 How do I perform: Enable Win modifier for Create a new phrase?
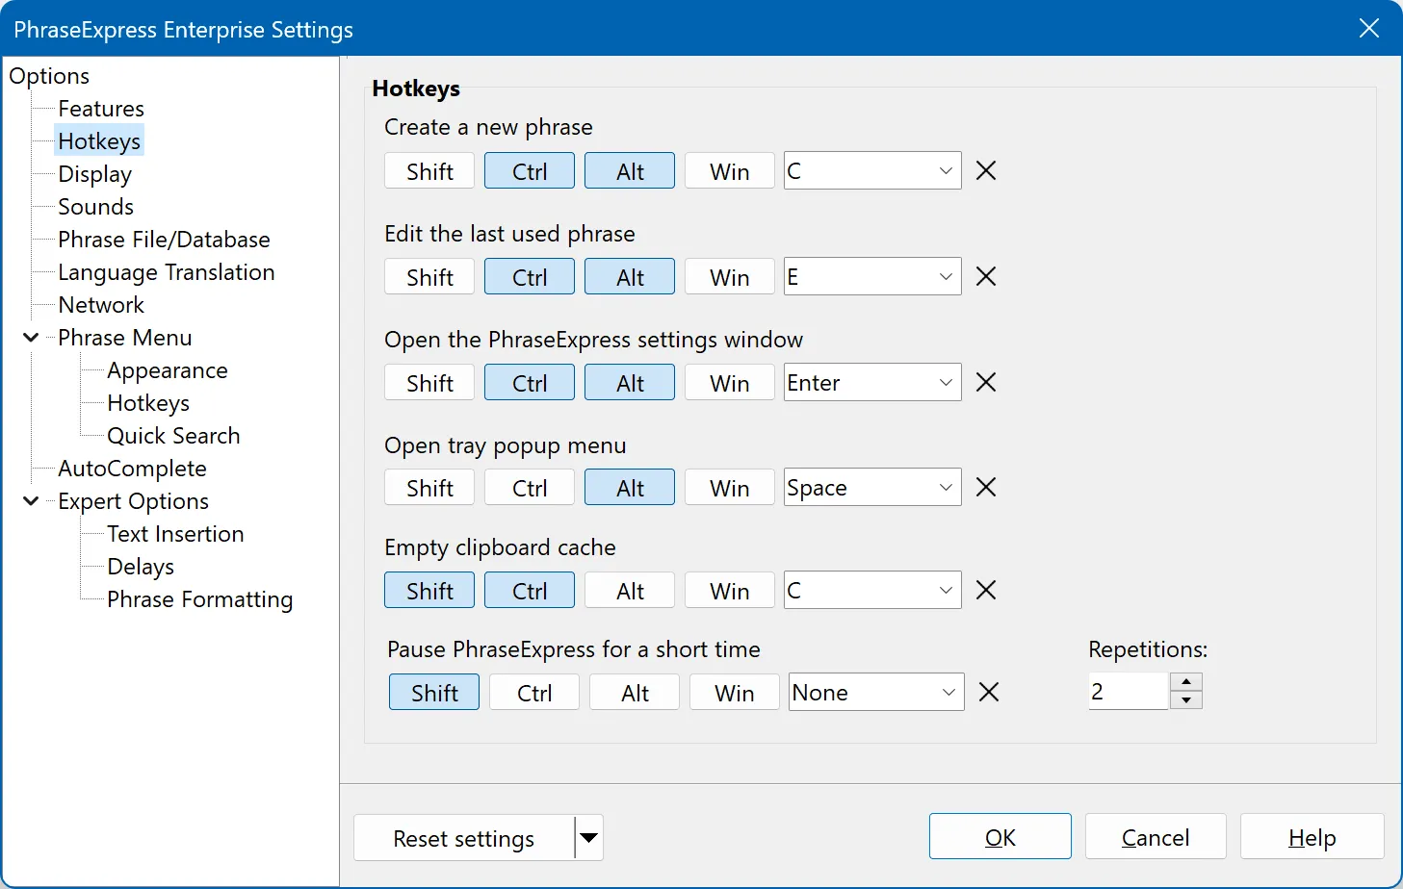pos(729,170)
